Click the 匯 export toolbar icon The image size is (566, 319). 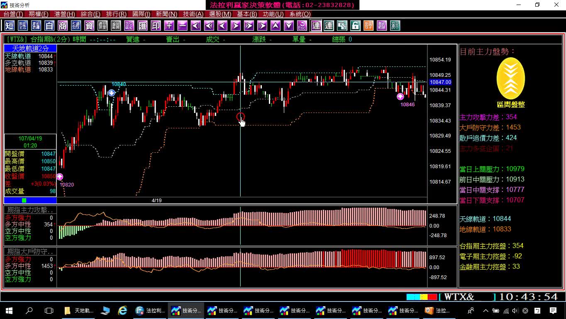(142, 26)
